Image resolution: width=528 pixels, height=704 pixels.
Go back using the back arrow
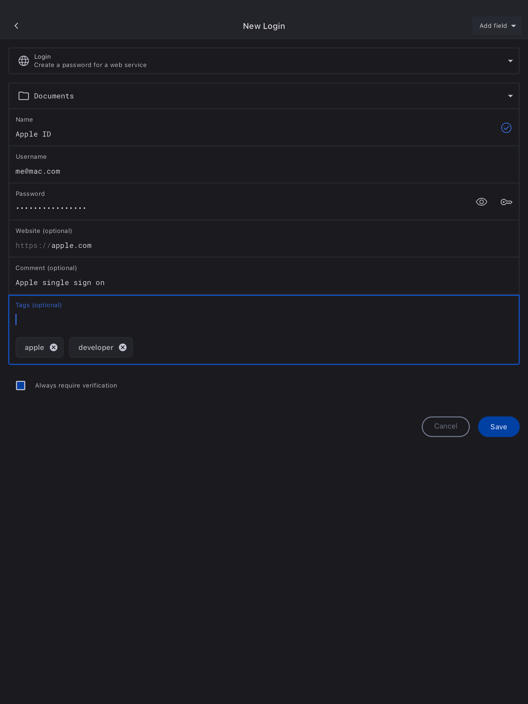pyautogui.click(x=16, y=26)
